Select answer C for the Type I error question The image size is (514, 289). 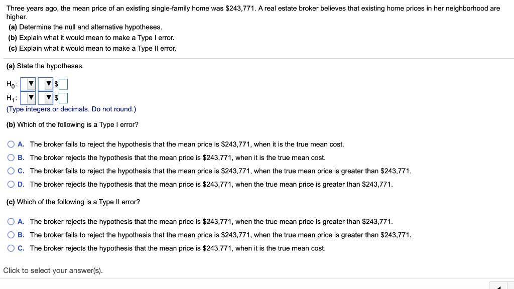click(11, 171)
